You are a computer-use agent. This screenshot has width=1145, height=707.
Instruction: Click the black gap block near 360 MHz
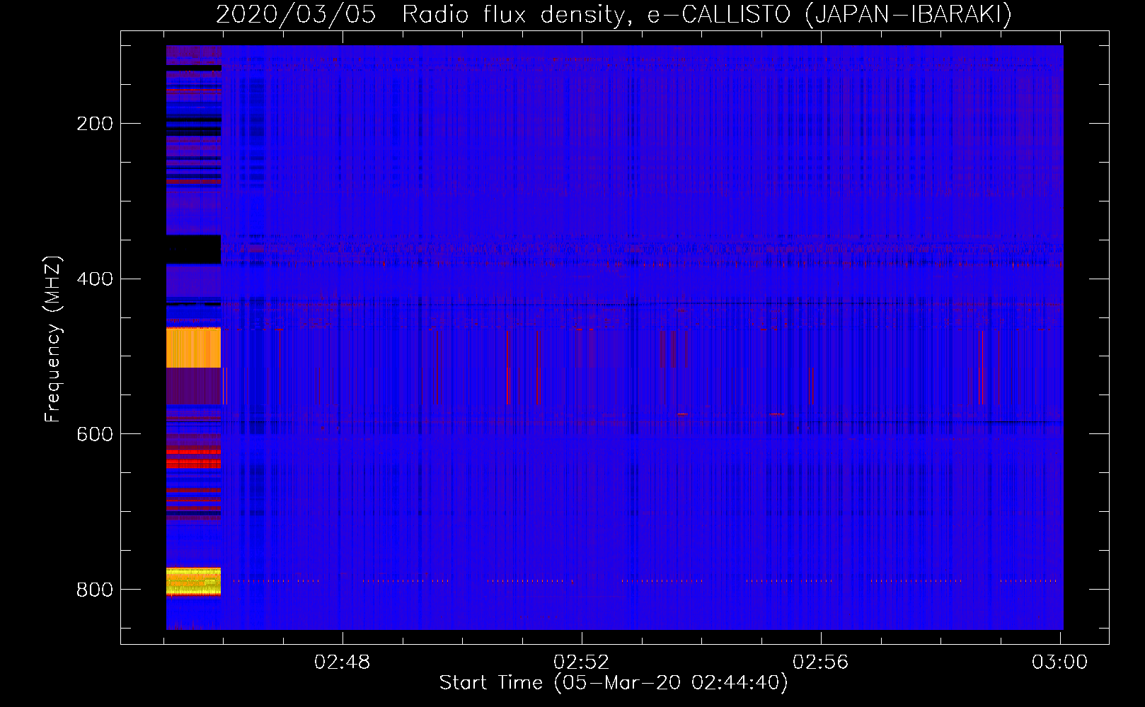pyautogui.click(x=193, y=250)
